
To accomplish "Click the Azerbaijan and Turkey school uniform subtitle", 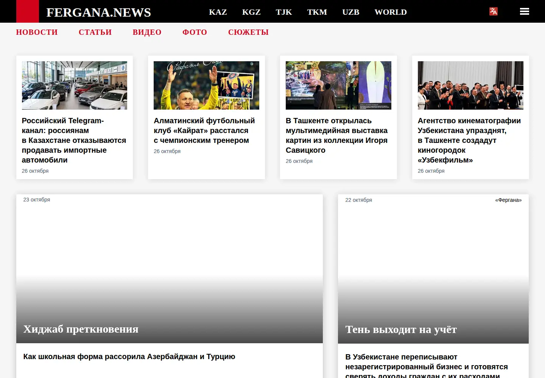I will [129, 356].
